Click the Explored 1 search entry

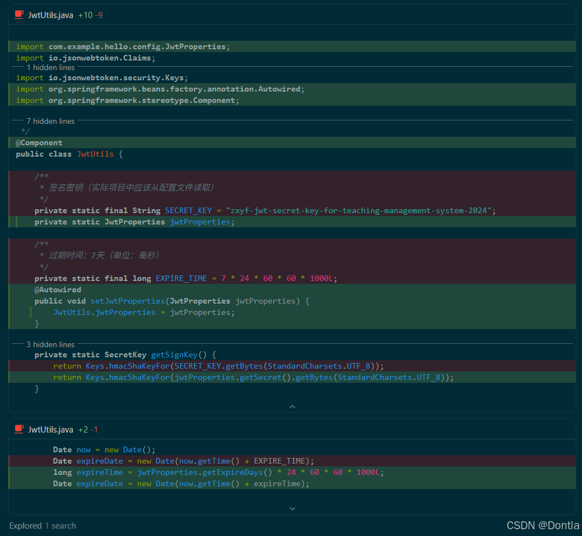click(42, 526)
